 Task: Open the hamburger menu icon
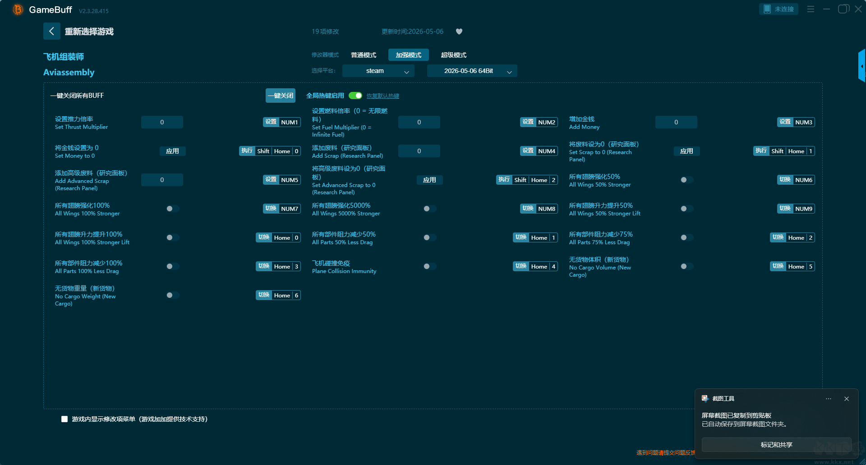tap(811, 9)
